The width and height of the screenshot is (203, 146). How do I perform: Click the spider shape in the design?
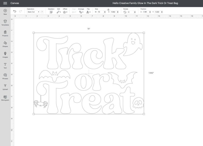pyautogui.click(x=41, y=104)
